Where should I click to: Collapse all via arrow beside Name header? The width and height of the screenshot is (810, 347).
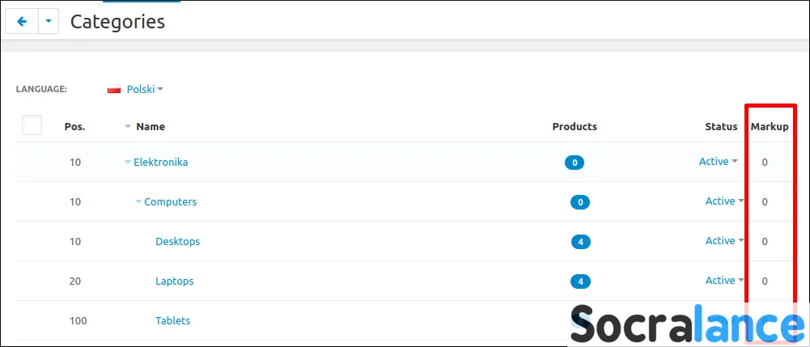(x=127, y=127)
